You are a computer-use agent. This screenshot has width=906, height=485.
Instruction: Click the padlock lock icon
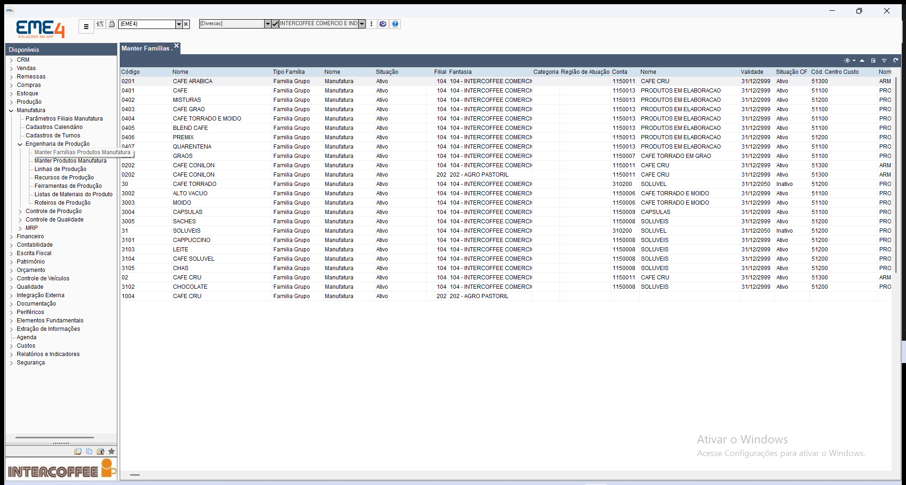[x=112, y=24]
